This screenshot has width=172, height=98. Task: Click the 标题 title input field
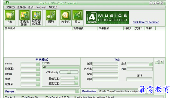pos(105,64)
